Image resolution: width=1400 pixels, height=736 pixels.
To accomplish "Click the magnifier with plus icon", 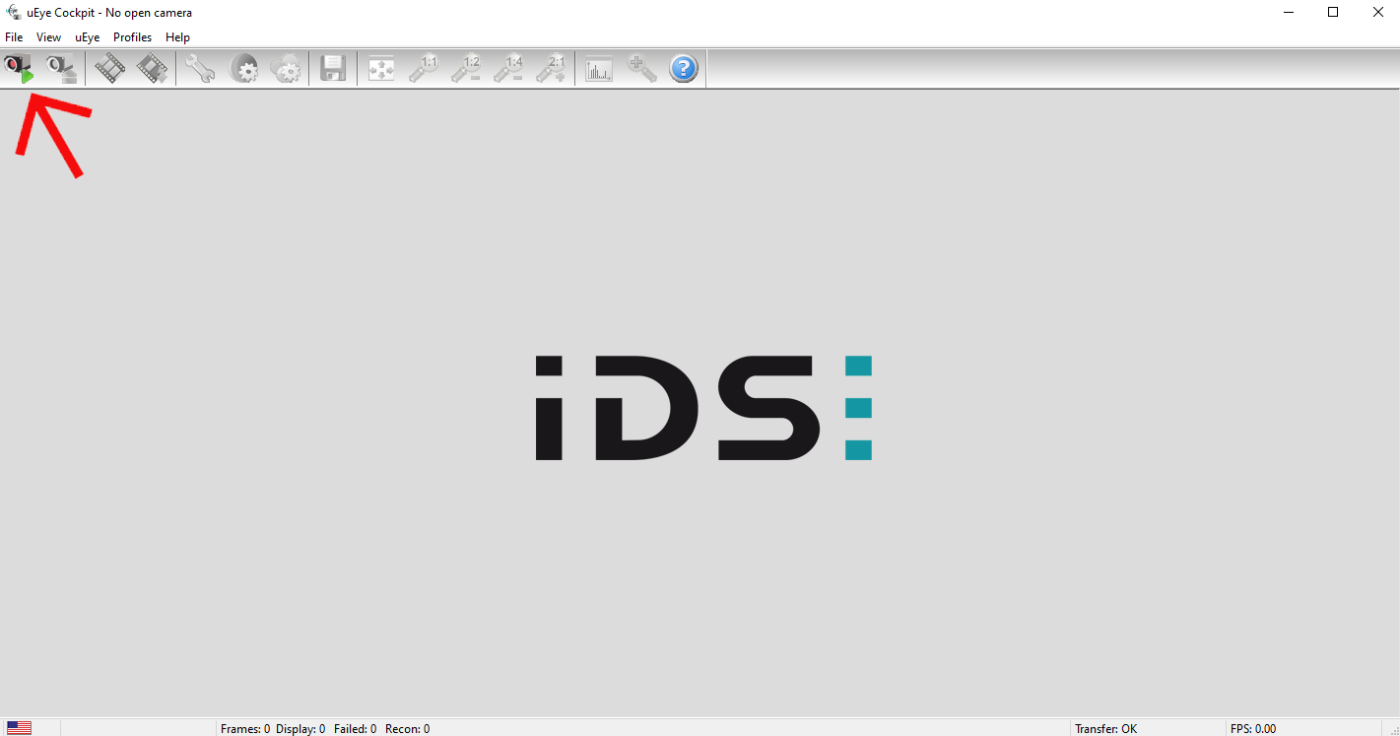I will click(641, 68).
